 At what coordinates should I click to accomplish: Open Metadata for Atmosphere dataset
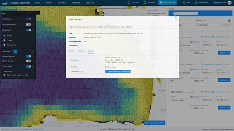click(x=195, y=97)
